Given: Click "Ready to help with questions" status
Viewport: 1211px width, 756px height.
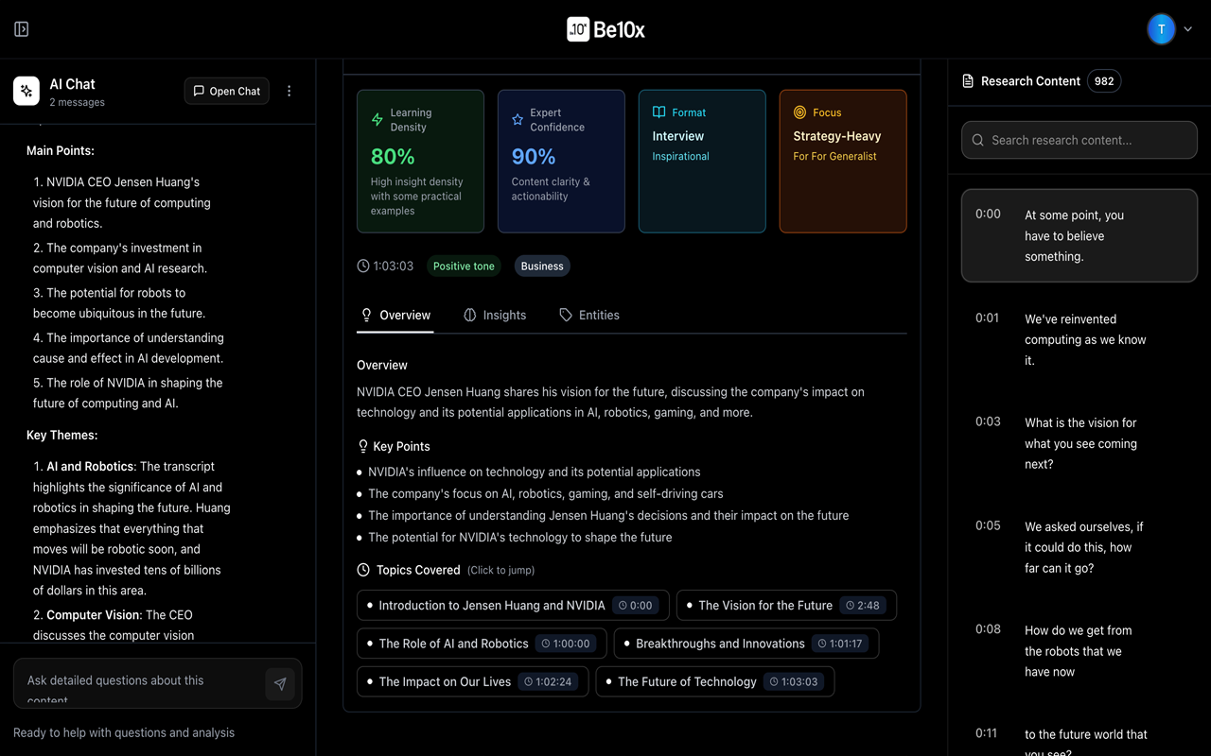Looking at the screenshot, I should click(x=124, y=733).
